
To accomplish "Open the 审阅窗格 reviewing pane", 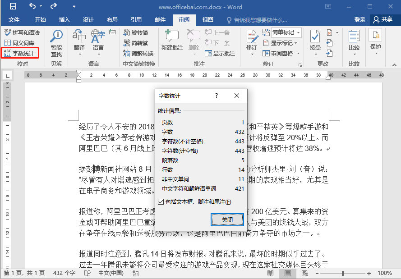I will tap(278, 53).
